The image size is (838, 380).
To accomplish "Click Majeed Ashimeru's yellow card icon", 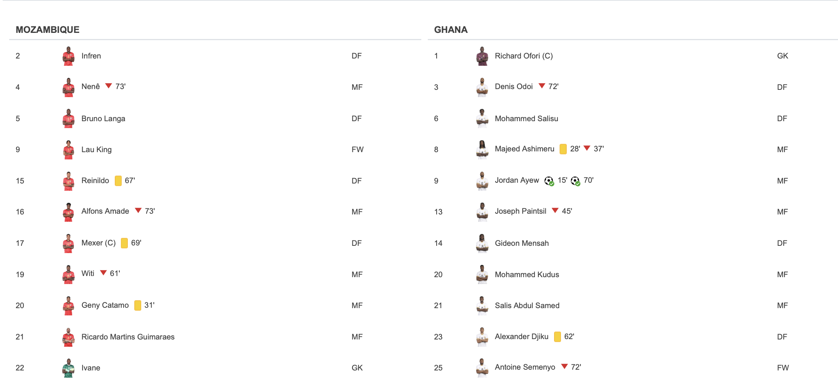I will coord(563,149).
